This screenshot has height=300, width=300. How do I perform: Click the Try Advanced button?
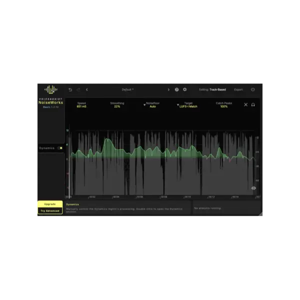[x=50, y=211]
